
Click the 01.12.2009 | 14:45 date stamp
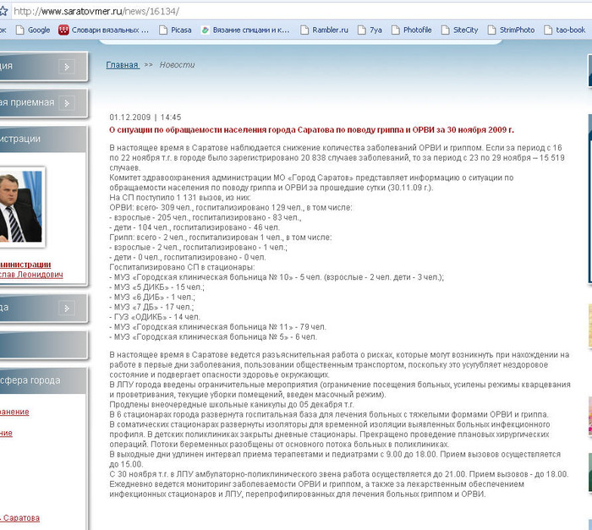145,117
